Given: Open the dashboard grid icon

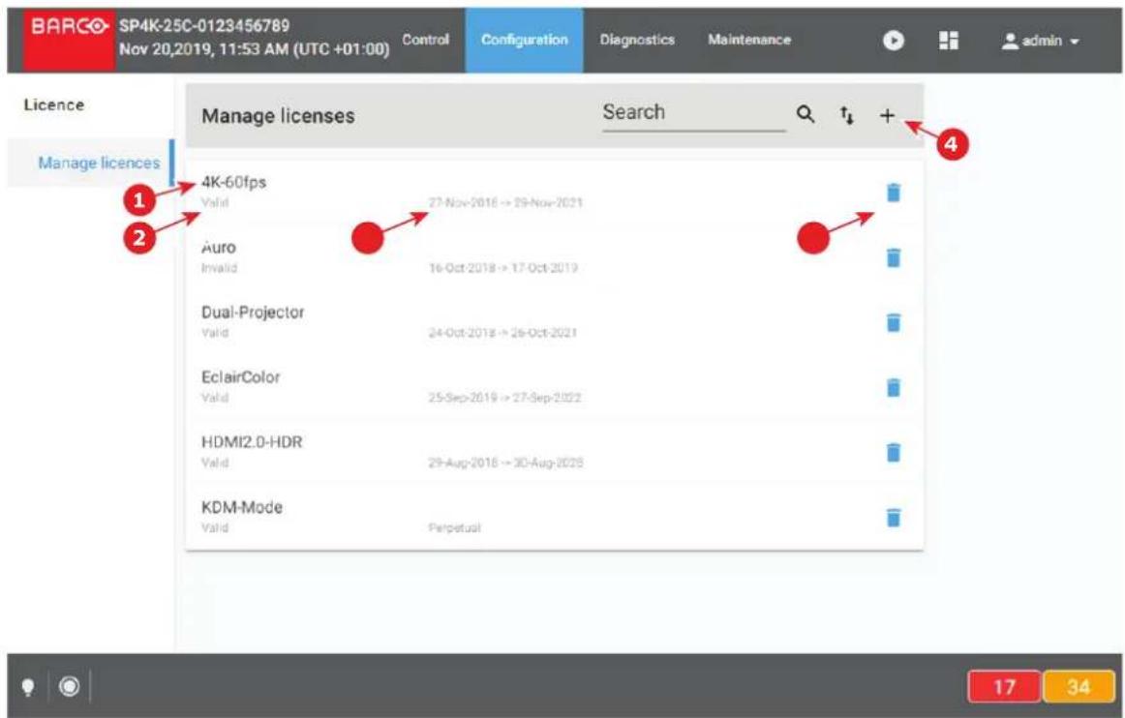Looking at the screenshot, I should pyautogui.click(x=949, y=41).
